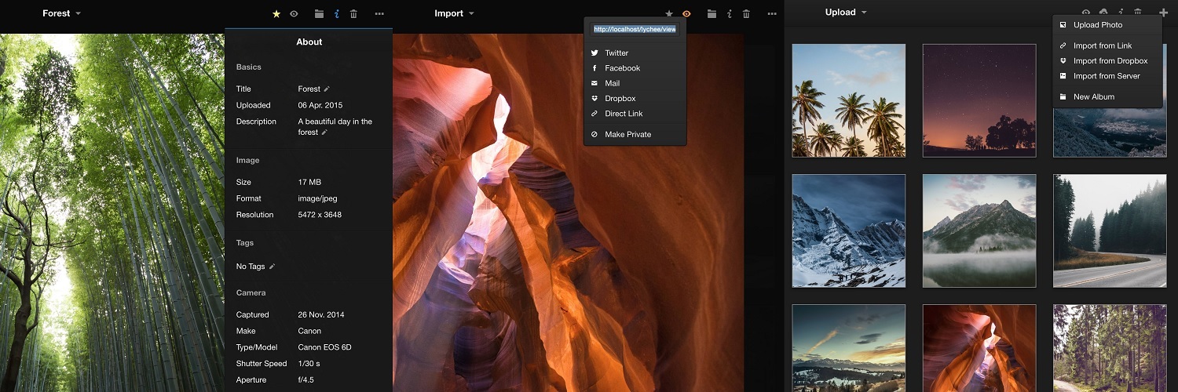Viewport: 1178px width, 392px height.
Task: Open the orange canyon thumbnail in the Upload grid
Action: pyautogui.click(x=979, y=348)
